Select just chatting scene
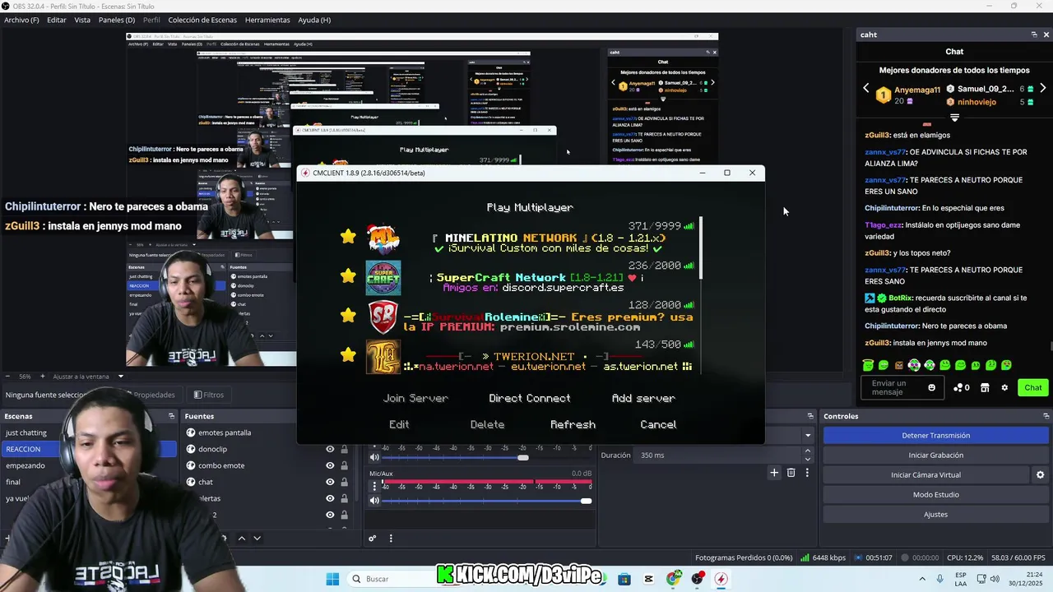The height and width of the screenshot is (592, 1053). pos(26,432)
